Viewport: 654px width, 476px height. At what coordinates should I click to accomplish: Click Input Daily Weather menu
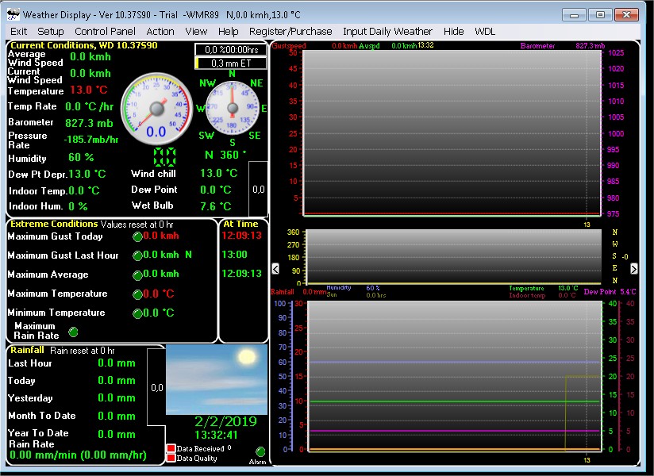pos(387,31)
